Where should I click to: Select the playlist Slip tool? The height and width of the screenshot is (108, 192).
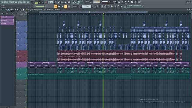[15, 10]
